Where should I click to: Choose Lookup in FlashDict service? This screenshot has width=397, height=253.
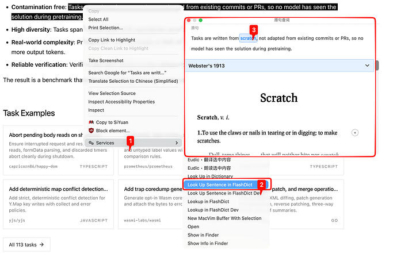click(208, 201)
